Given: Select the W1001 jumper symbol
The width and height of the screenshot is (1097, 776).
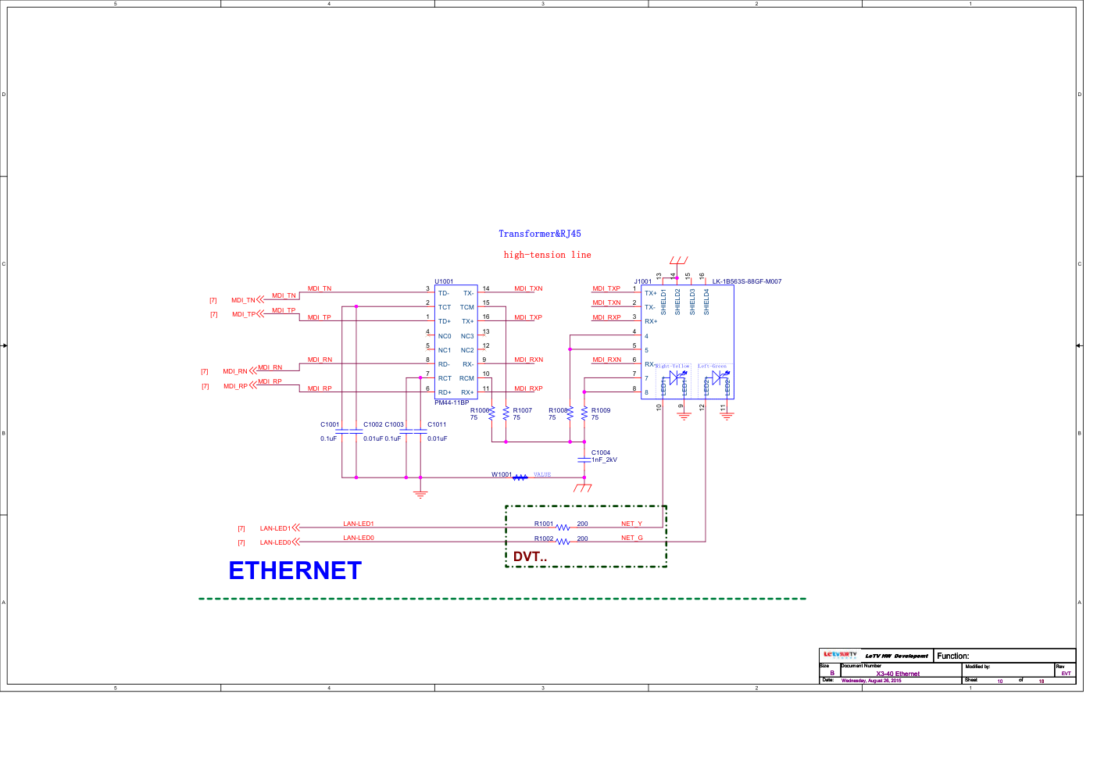Looking at the screenshot, I should coord(520,477).
